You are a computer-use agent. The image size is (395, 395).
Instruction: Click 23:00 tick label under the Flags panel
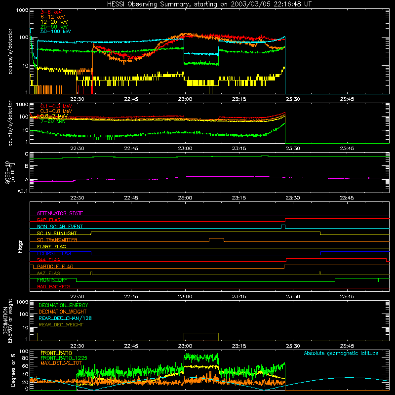point(185,297)
